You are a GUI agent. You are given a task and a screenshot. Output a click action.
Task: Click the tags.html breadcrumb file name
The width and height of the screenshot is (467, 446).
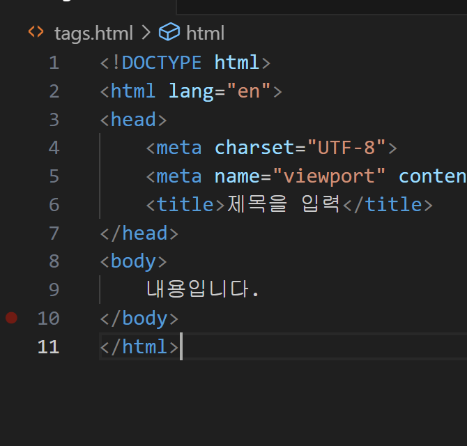[93, 33]
